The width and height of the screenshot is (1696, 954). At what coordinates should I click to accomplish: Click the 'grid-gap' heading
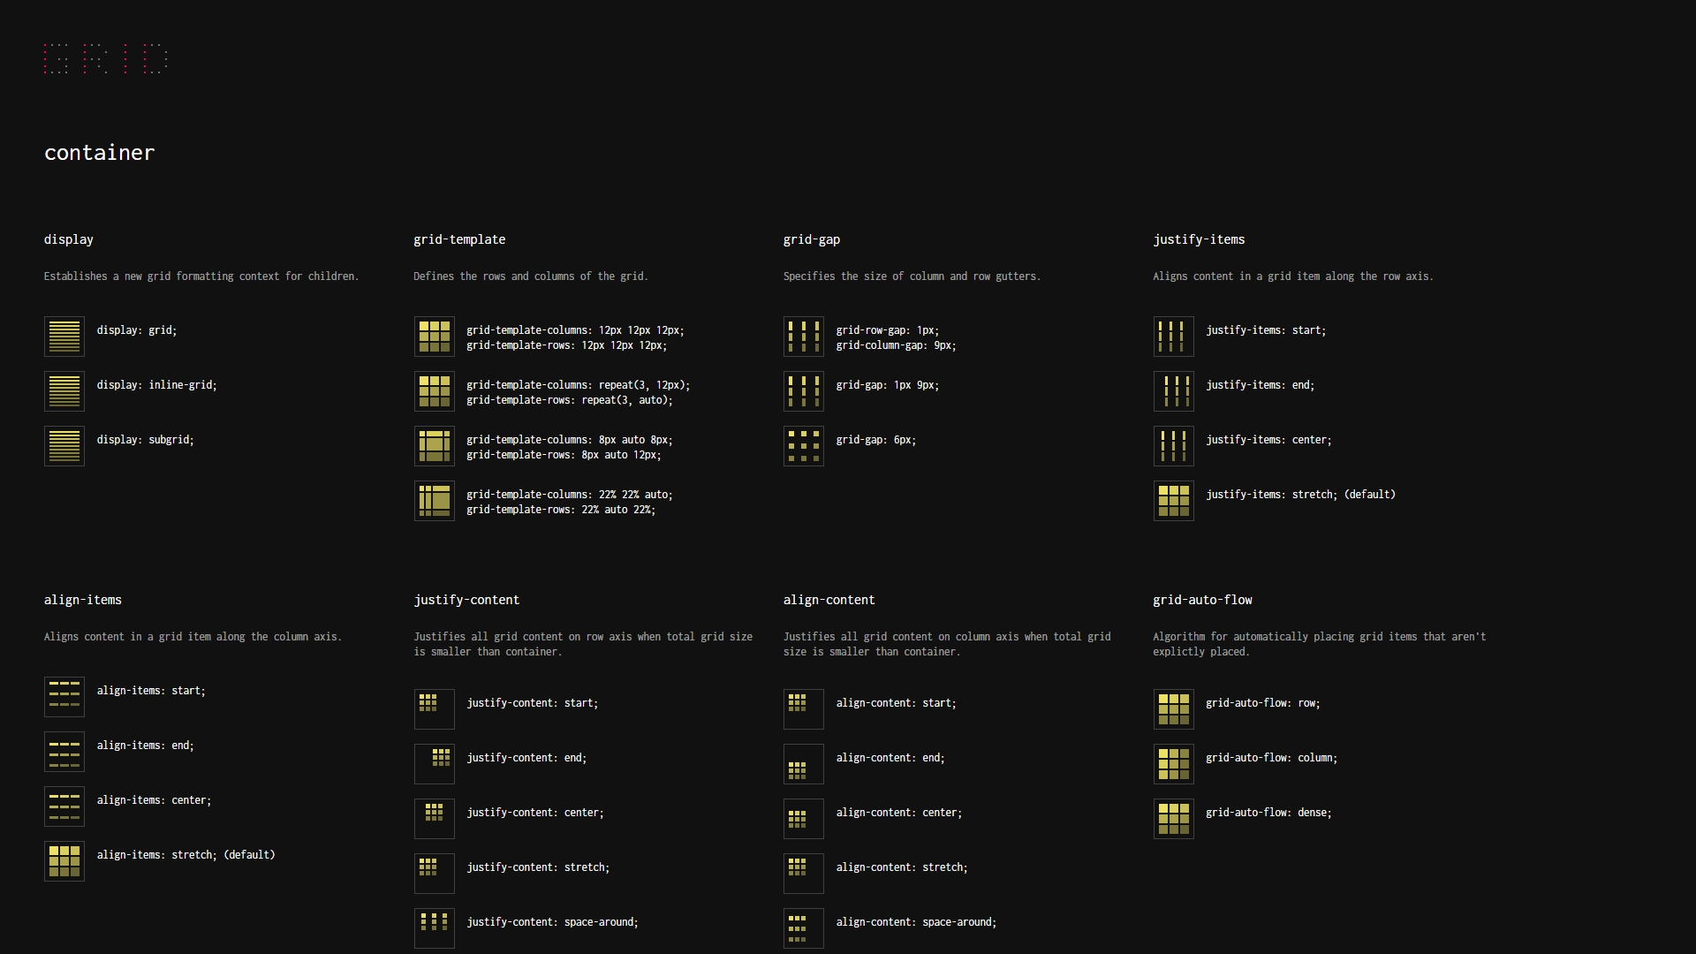tap(812, 240)
